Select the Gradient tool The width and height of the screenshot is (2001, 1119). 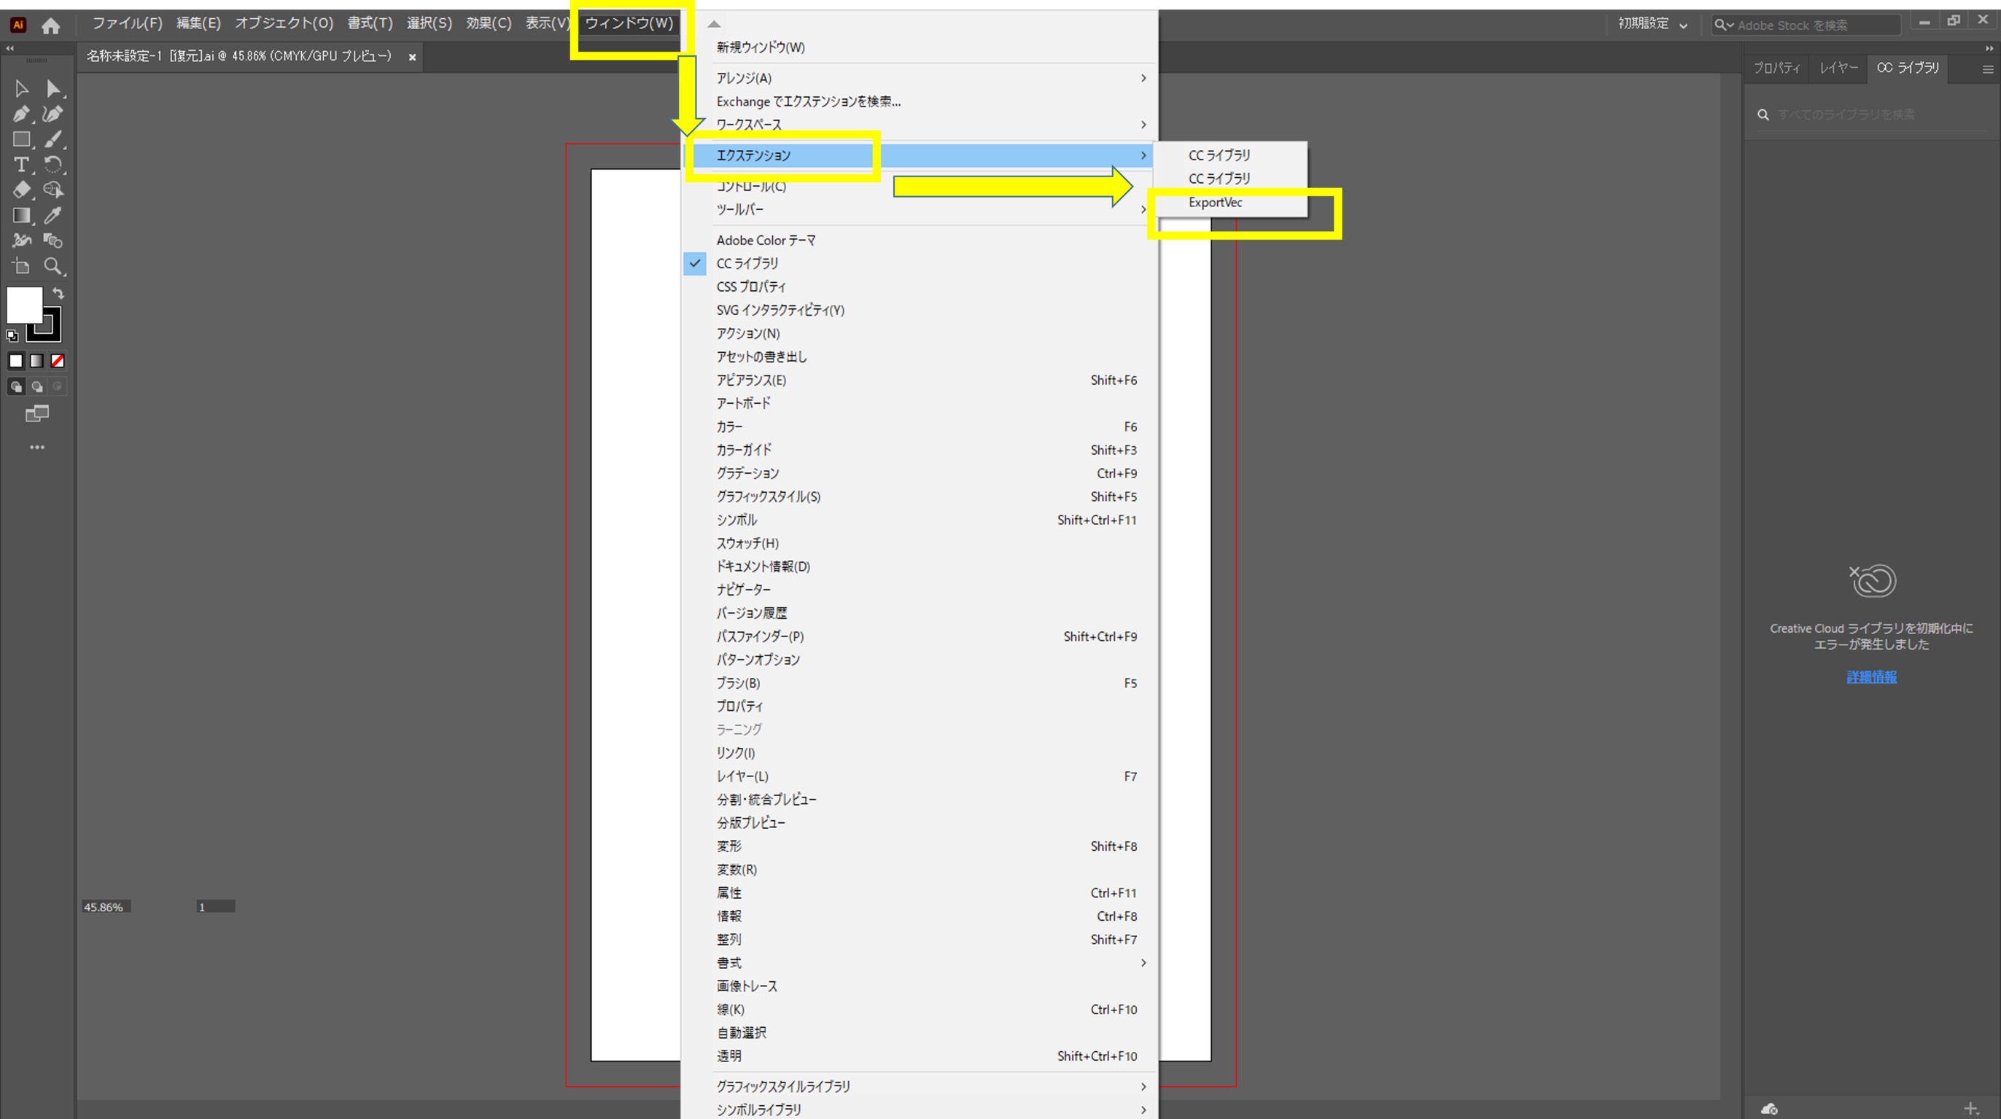22,215
